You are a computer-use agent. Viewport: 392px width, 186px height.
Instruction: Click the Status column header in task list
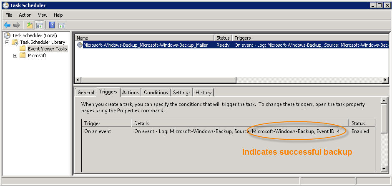223,38
